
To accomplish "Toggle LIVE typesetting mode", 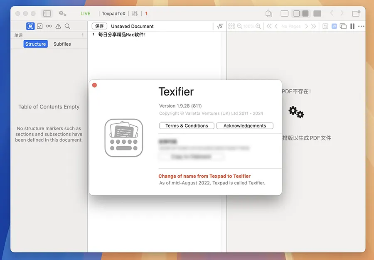I will [85, 14].
